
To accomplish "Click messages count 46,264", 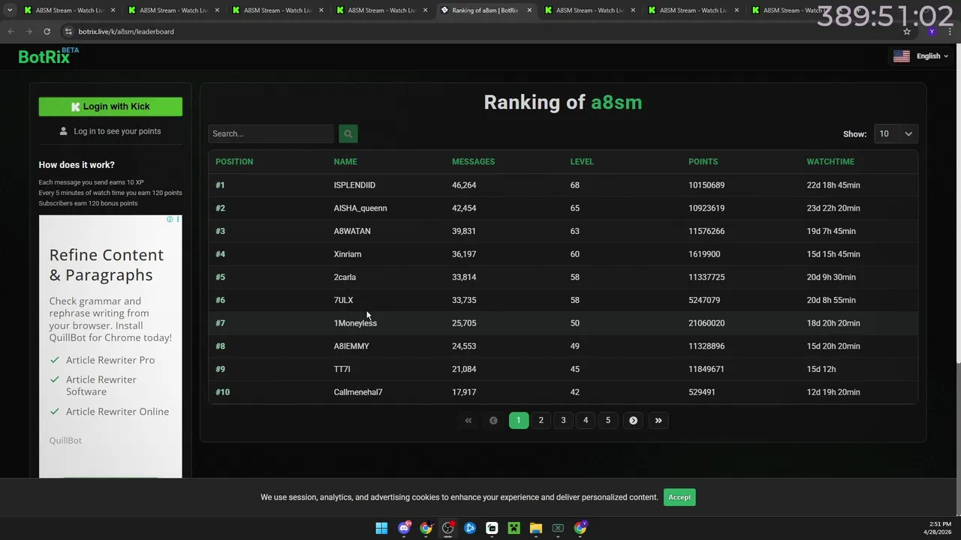I will point(464,184).
